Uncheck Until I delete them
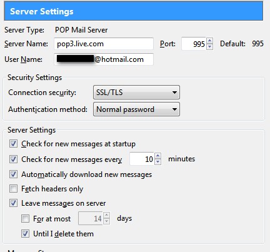270x252 pixels. [x=25, y=234]
